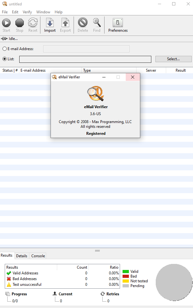Click the Export toolbar icon
This screenshot has height=308, width=193.
(65, 23)
